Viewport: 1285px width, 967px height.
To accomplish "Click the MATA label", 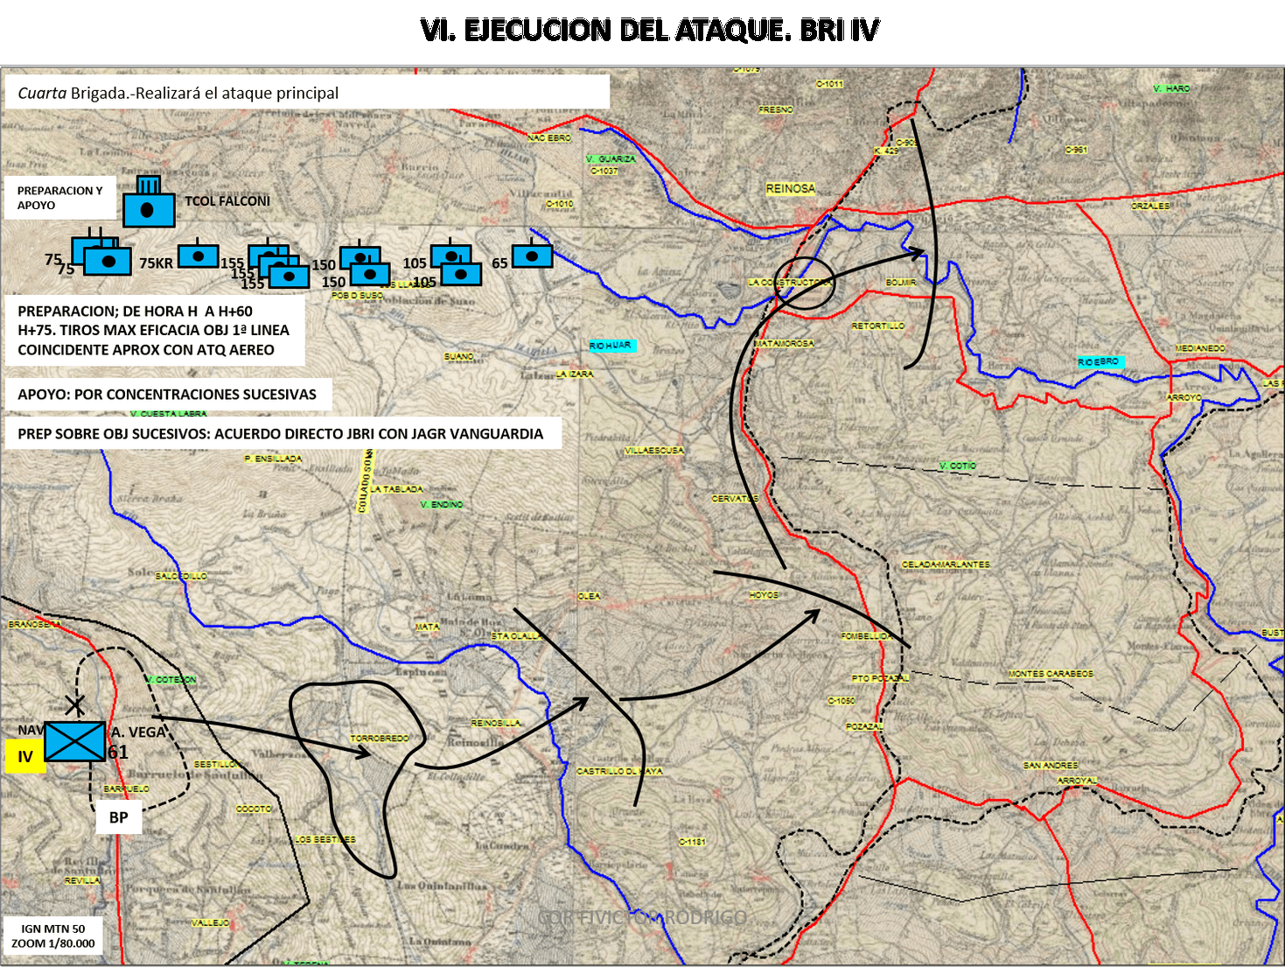I will click(427, 627).
